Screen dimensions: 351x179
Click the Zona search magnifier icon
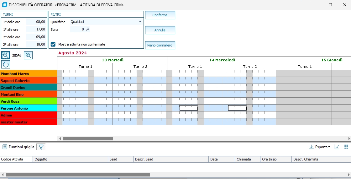[88, 29]
